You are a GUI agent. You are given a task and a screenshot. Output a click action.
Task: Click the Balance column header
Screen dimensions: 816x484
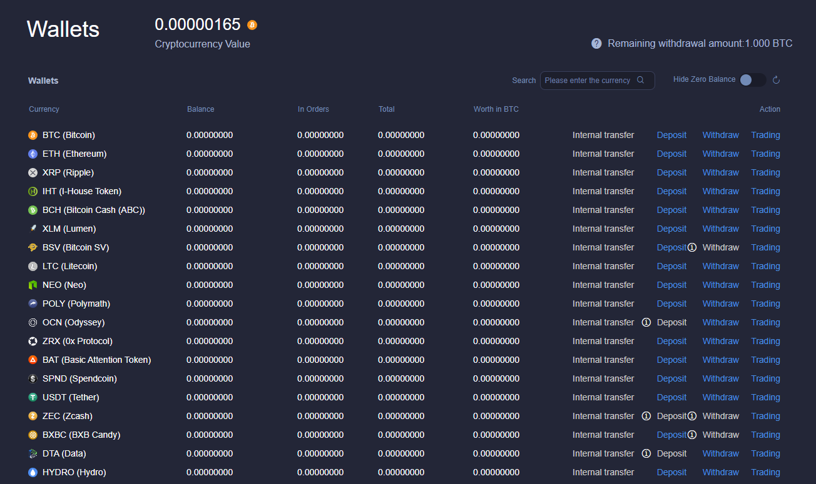201,109
